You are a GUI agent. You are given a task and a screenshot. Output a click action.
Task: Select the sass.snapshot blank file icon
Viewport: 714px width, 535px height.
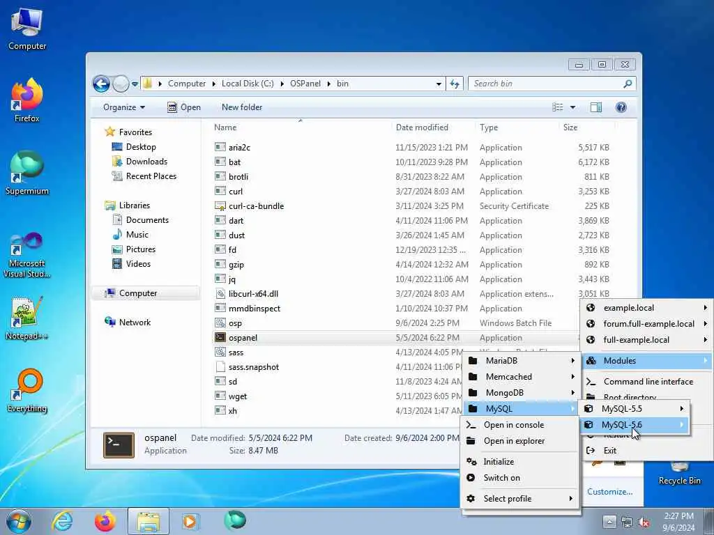pos(220,366)
